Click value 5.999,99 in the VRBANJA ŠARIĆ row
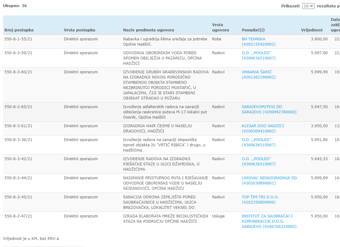The width and height of the screenshot is (340, 247). (319, 72)
